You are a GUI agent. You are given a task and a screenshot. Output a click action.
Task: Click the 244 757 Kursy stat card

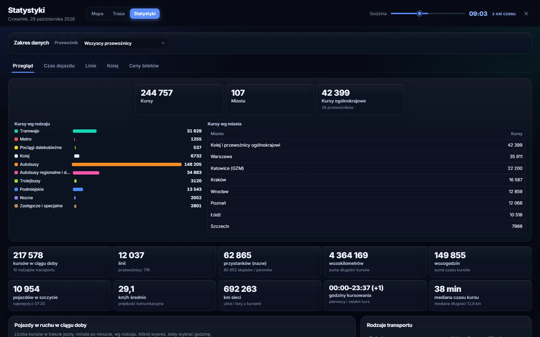(x=180, y=99)
